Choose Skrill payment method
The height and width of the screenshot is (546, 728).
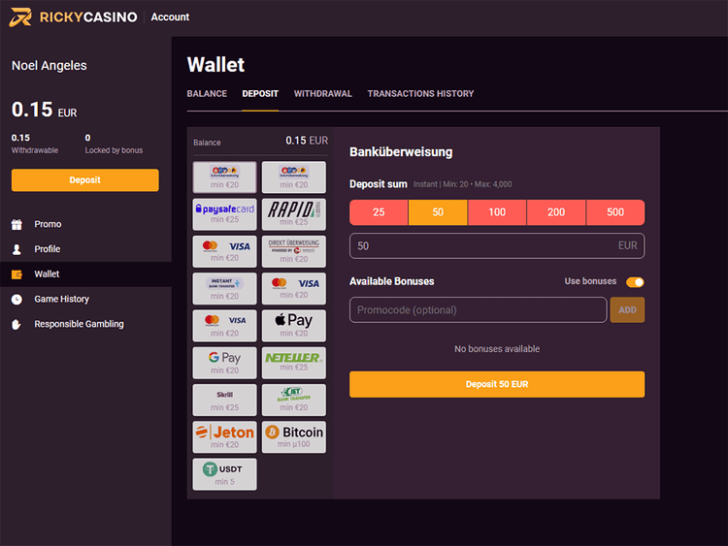(x=225, y=400)
